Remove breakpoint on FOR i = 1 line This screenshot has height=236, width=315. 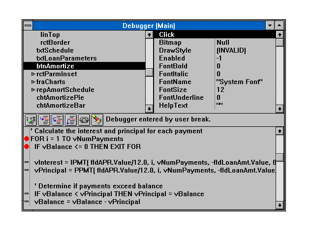(27, 139)
